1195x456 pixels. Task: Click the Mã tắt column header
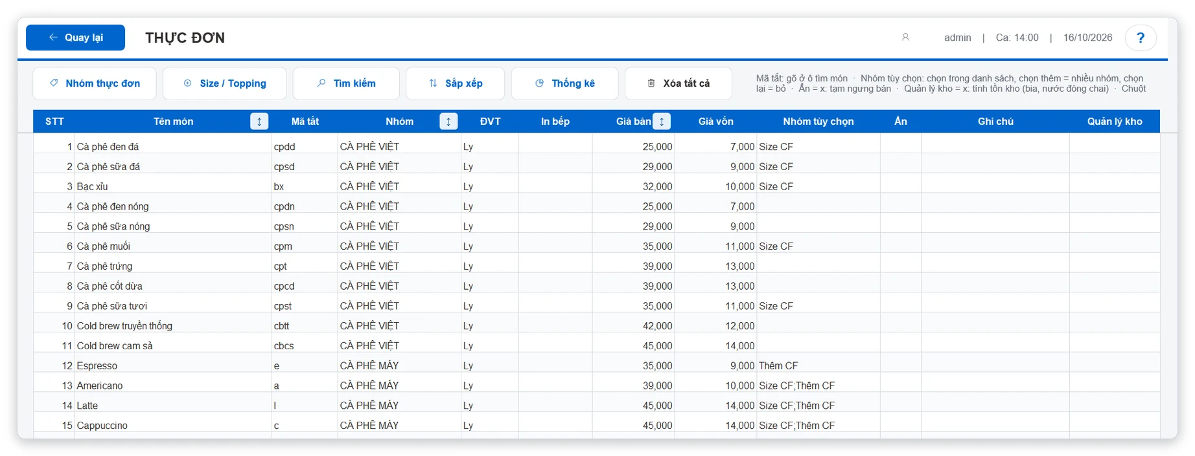pos(305,122)
